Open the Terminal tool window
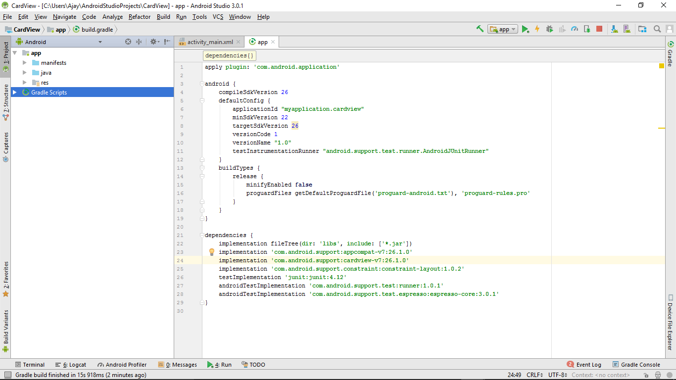The image size is (676, 380). click(30, 365)
